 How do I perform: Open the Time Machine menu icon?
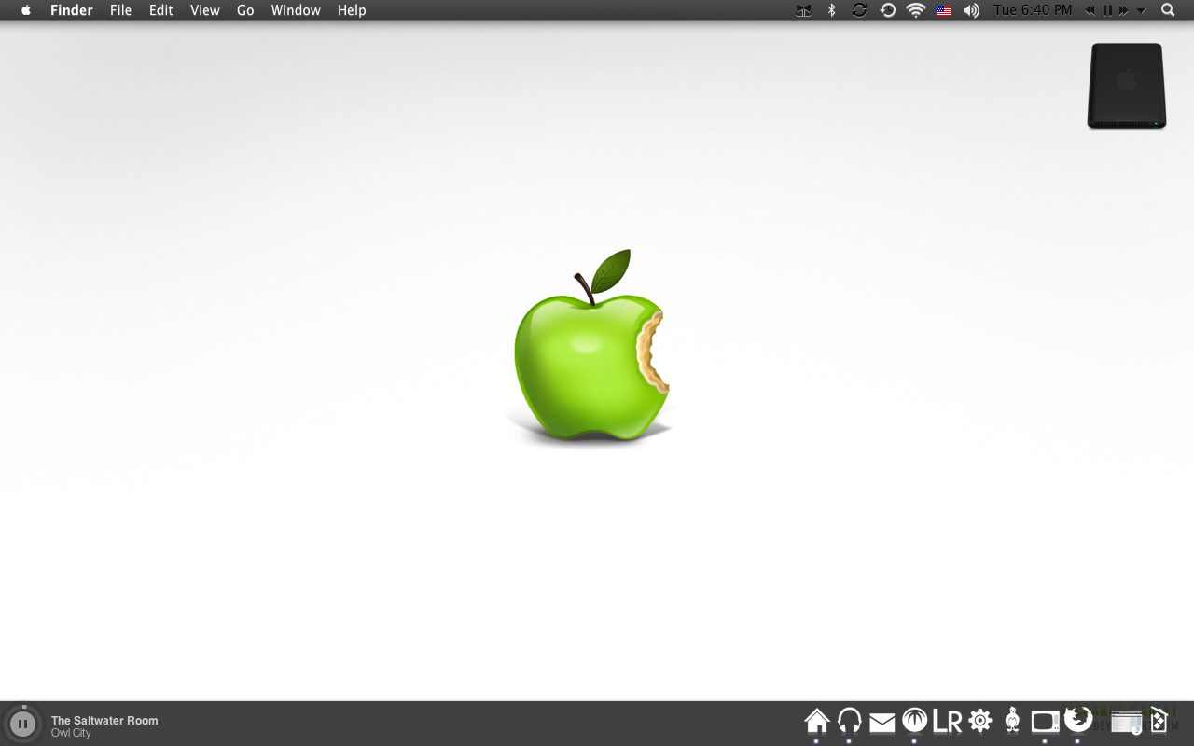pyautogui.click(x=887, y=10)
